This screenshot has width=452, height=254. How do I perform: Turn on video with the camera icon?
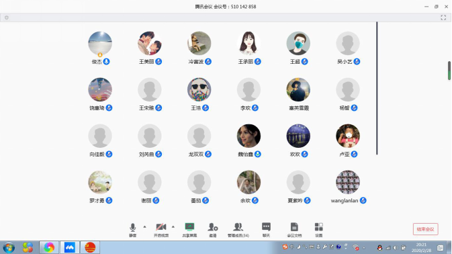pyautogui.click(x=161, y=230)
